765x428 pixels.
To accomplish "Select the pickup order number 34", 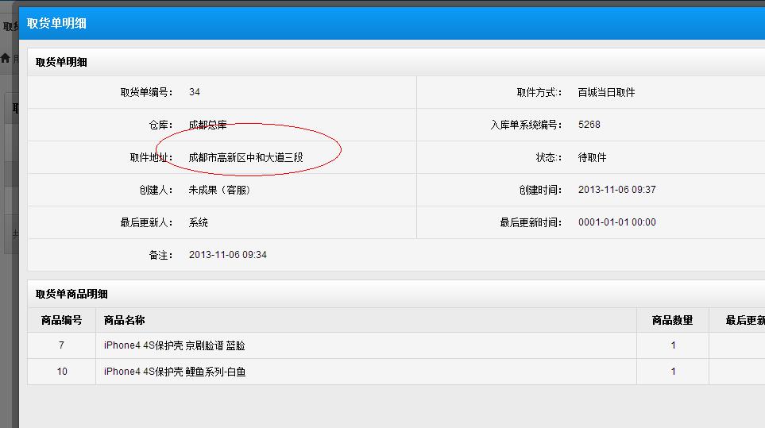I will pyautogui.click(x=195, y=92).
